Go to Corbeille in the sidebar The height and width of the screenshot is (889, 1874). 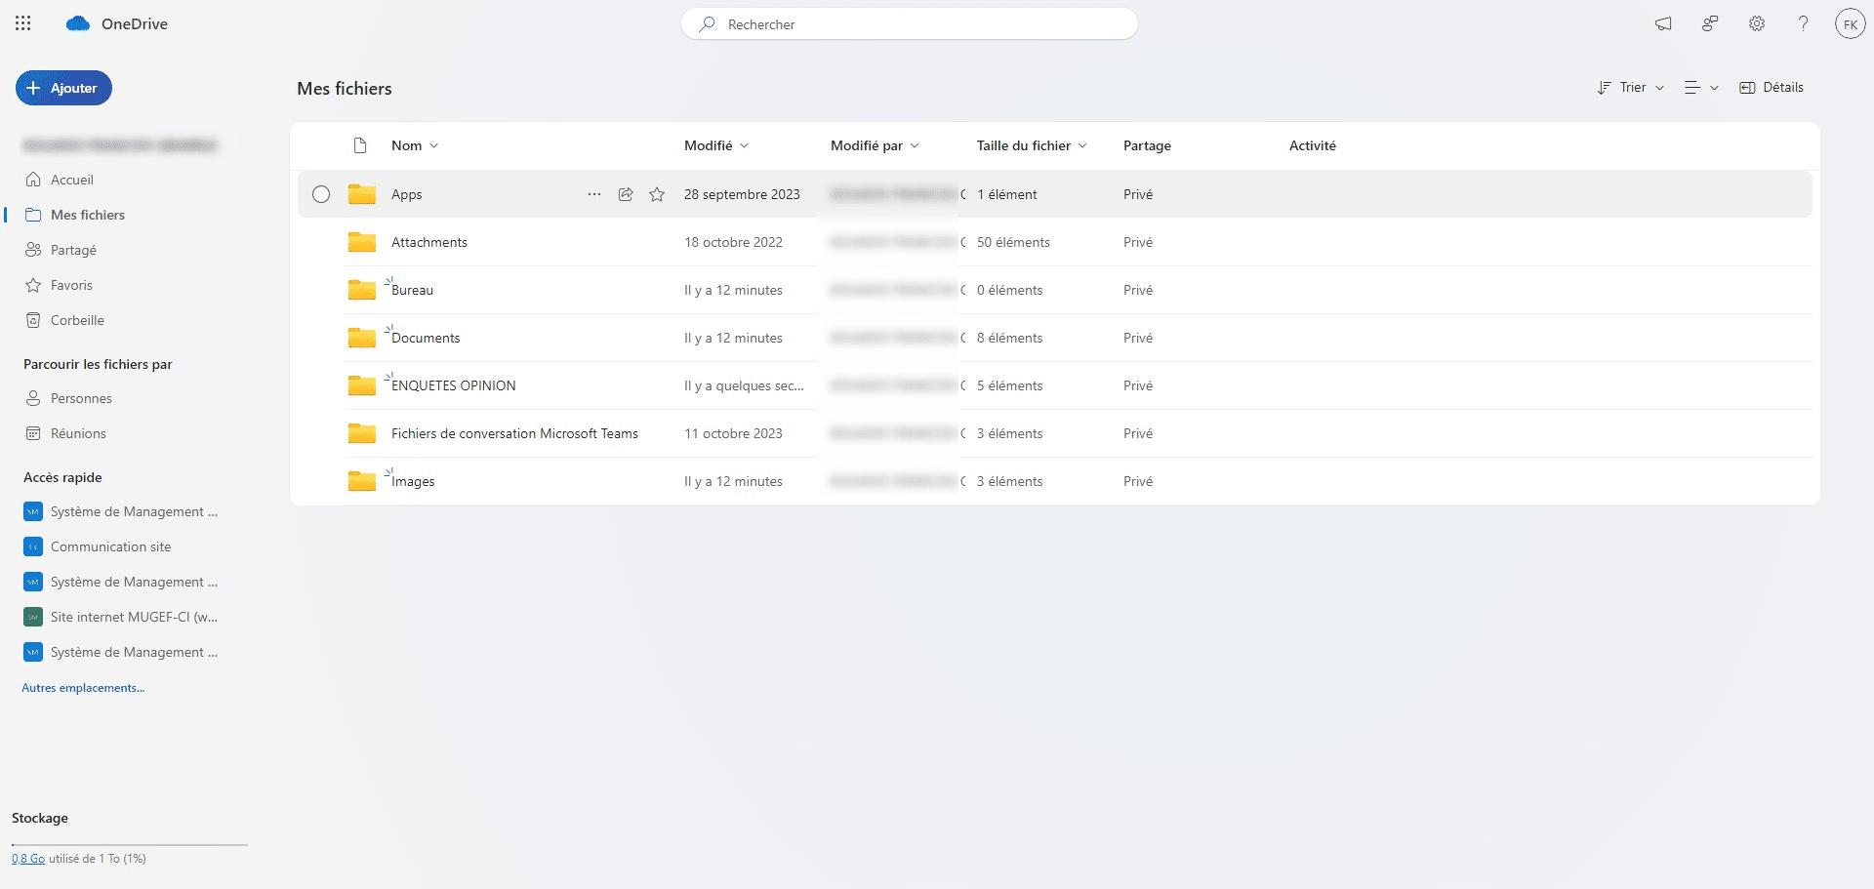[x=77, y=320]
